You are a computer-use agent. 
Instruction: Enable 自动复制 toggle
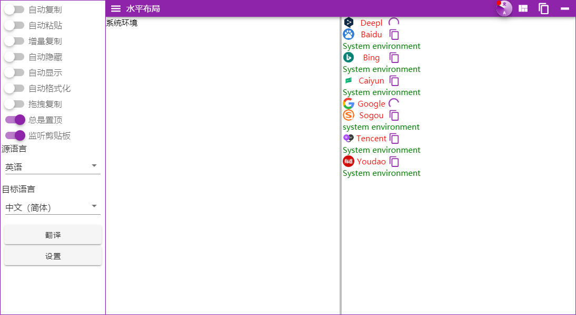pyautogui.click(x=15, y=9)
